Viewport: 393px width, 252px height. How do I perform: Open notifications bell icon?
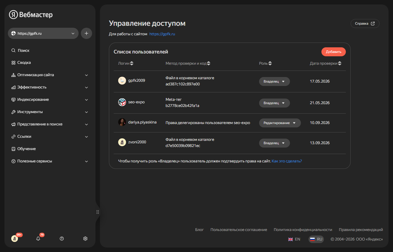38,239
